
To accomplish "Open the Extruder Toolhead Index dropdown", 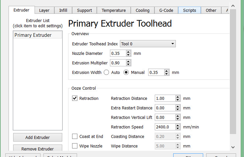I will [x=148, y=44].
